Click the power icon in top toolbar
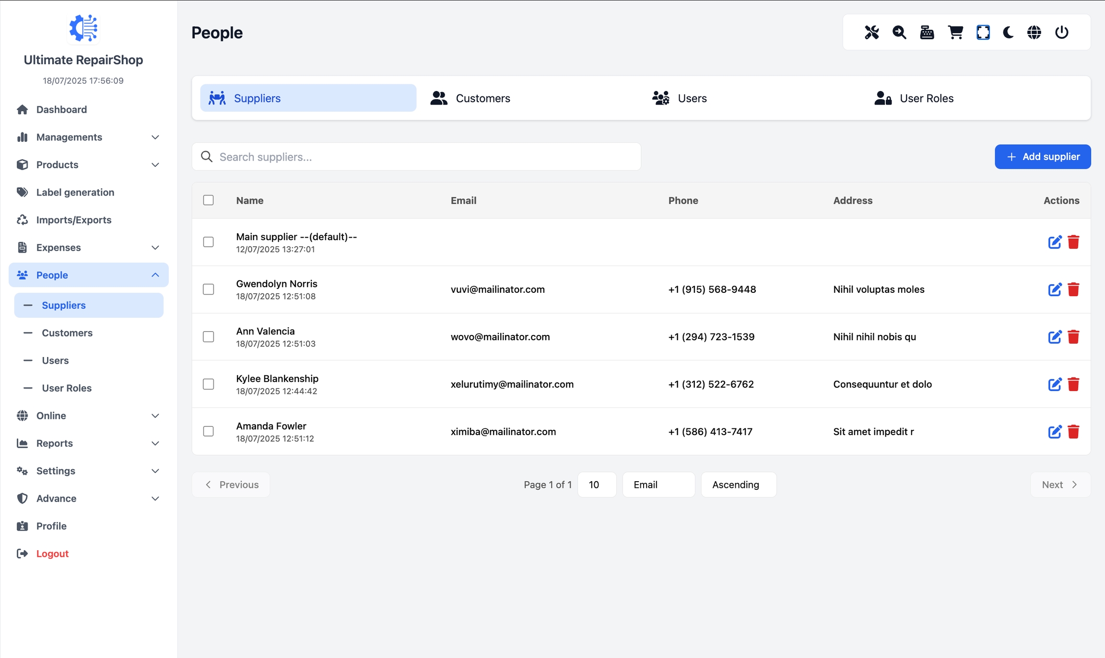The width and height of the screenshot is (1105, 658). tap(1061, 33)
